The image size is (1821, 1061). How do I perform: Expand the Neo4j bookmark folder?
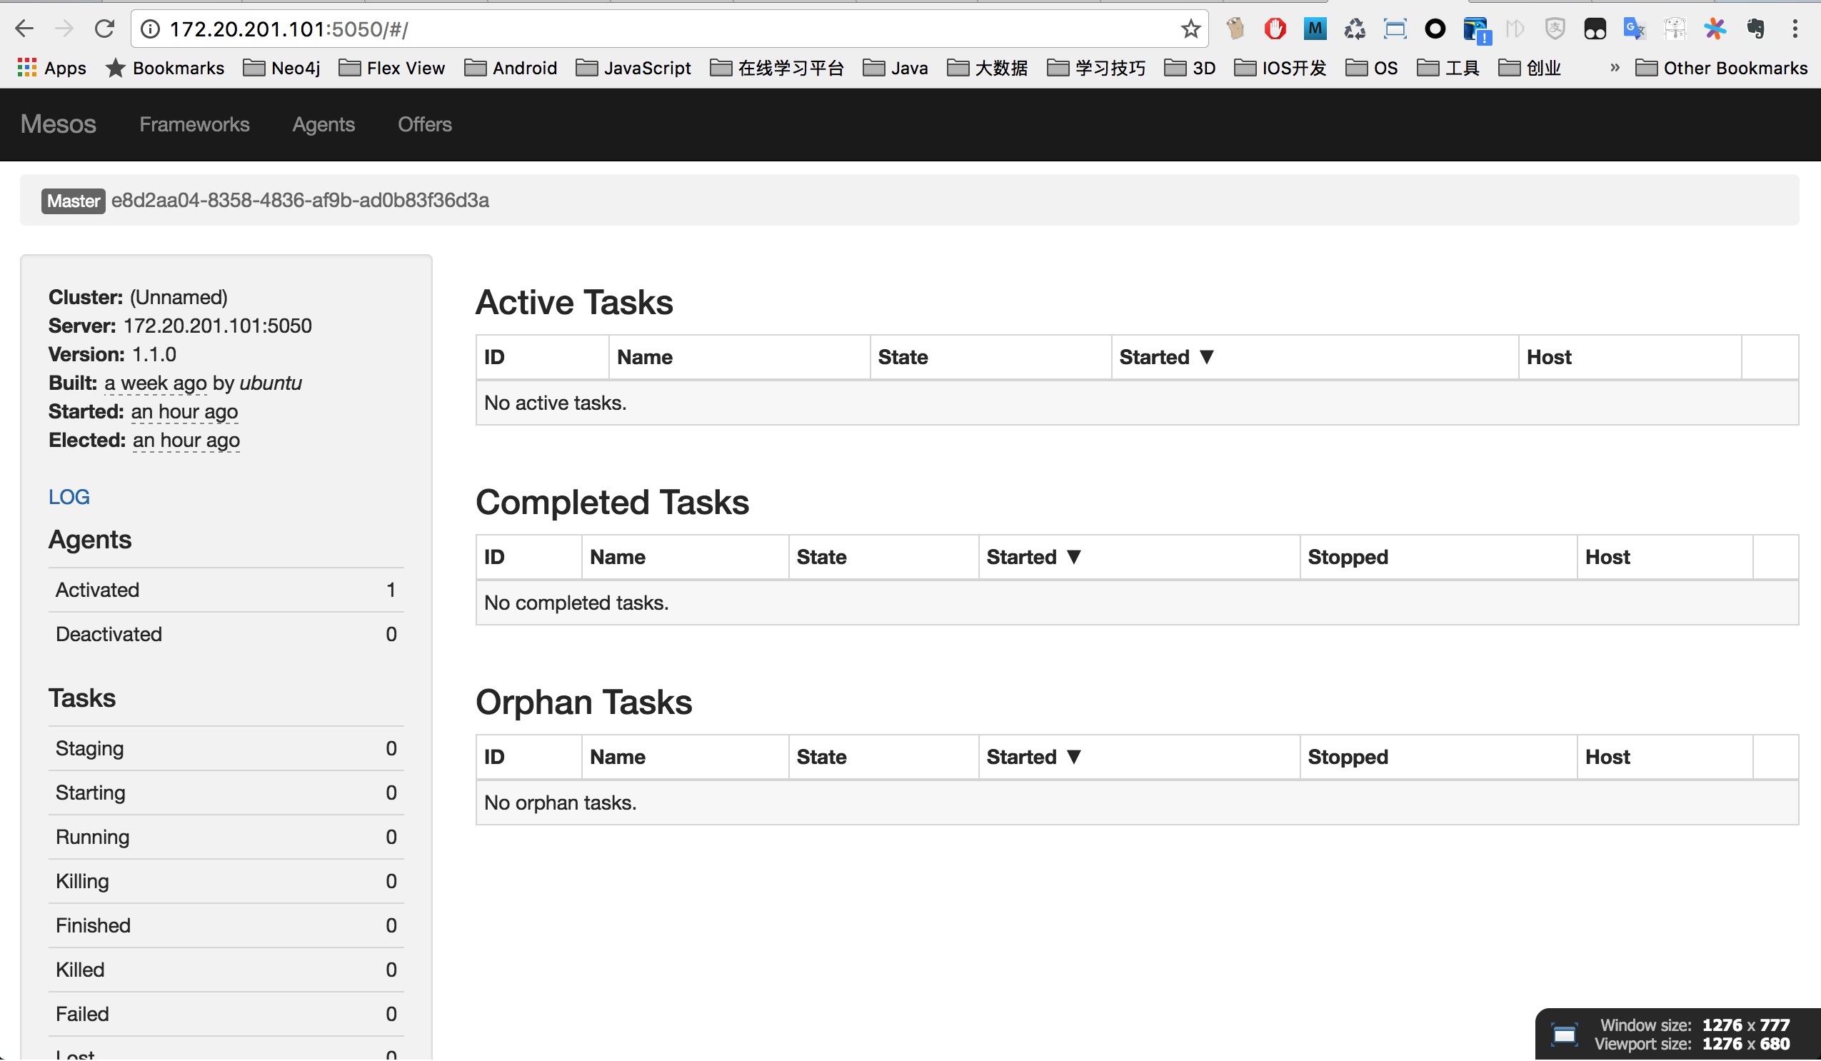point(282,68)
